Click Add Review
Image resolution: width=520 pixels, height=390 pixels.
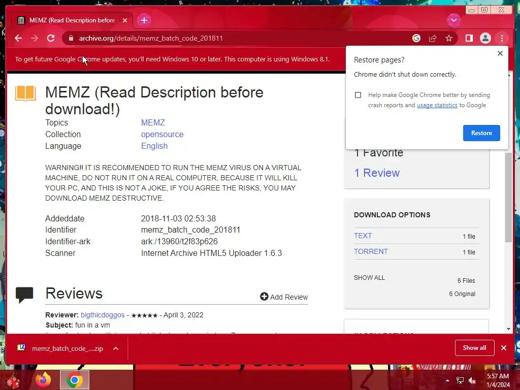tap(284, 297)
